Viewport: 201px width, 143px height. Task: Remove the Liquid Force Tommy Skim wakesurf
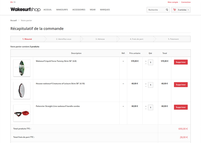(181, 62)
